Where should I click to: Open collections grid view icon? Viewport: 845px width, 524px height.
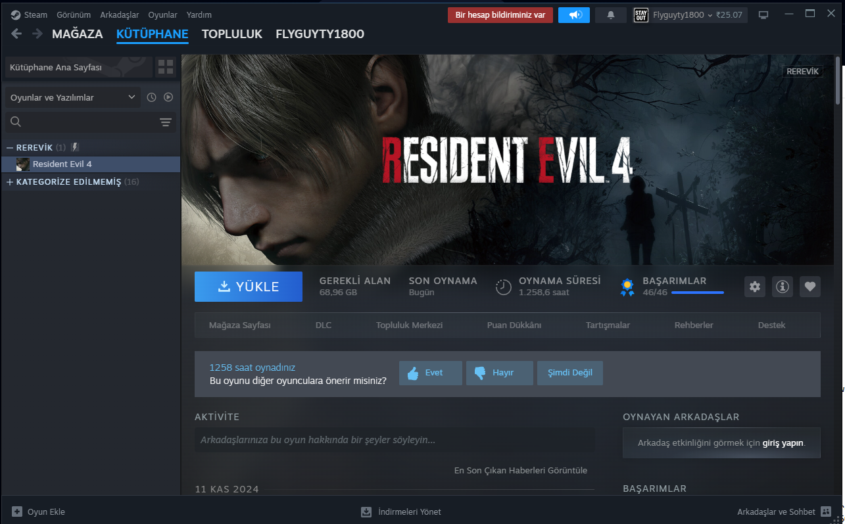tap(166, 67)
